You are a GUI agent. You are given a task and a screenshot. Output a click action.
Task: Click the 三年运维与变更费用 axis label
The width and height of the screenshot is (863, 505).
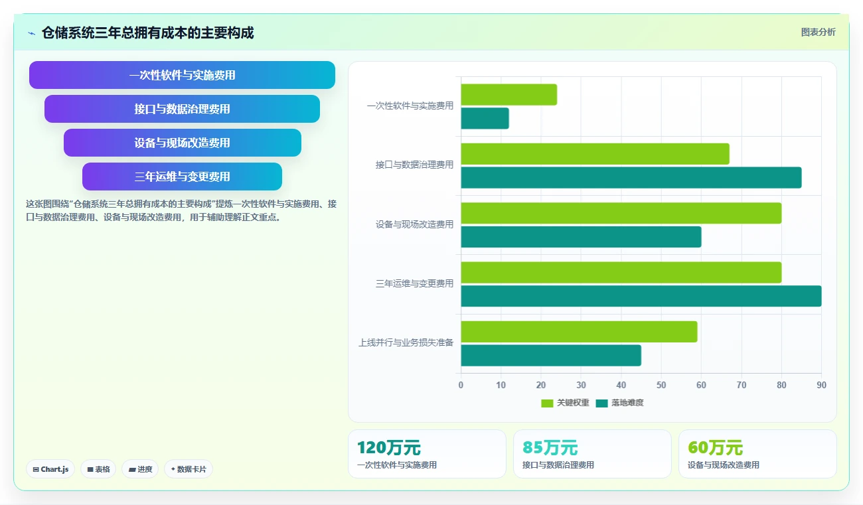[x=414, y=284]
